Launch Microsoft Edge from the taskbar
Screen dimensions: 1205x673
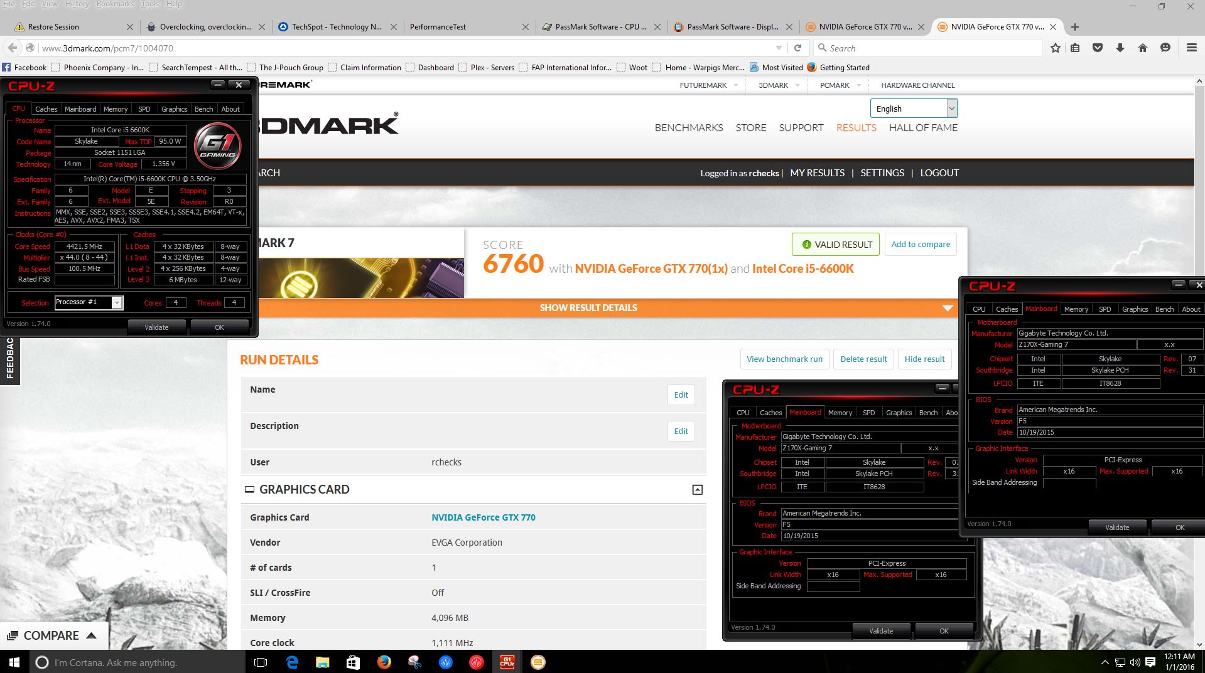292,662
